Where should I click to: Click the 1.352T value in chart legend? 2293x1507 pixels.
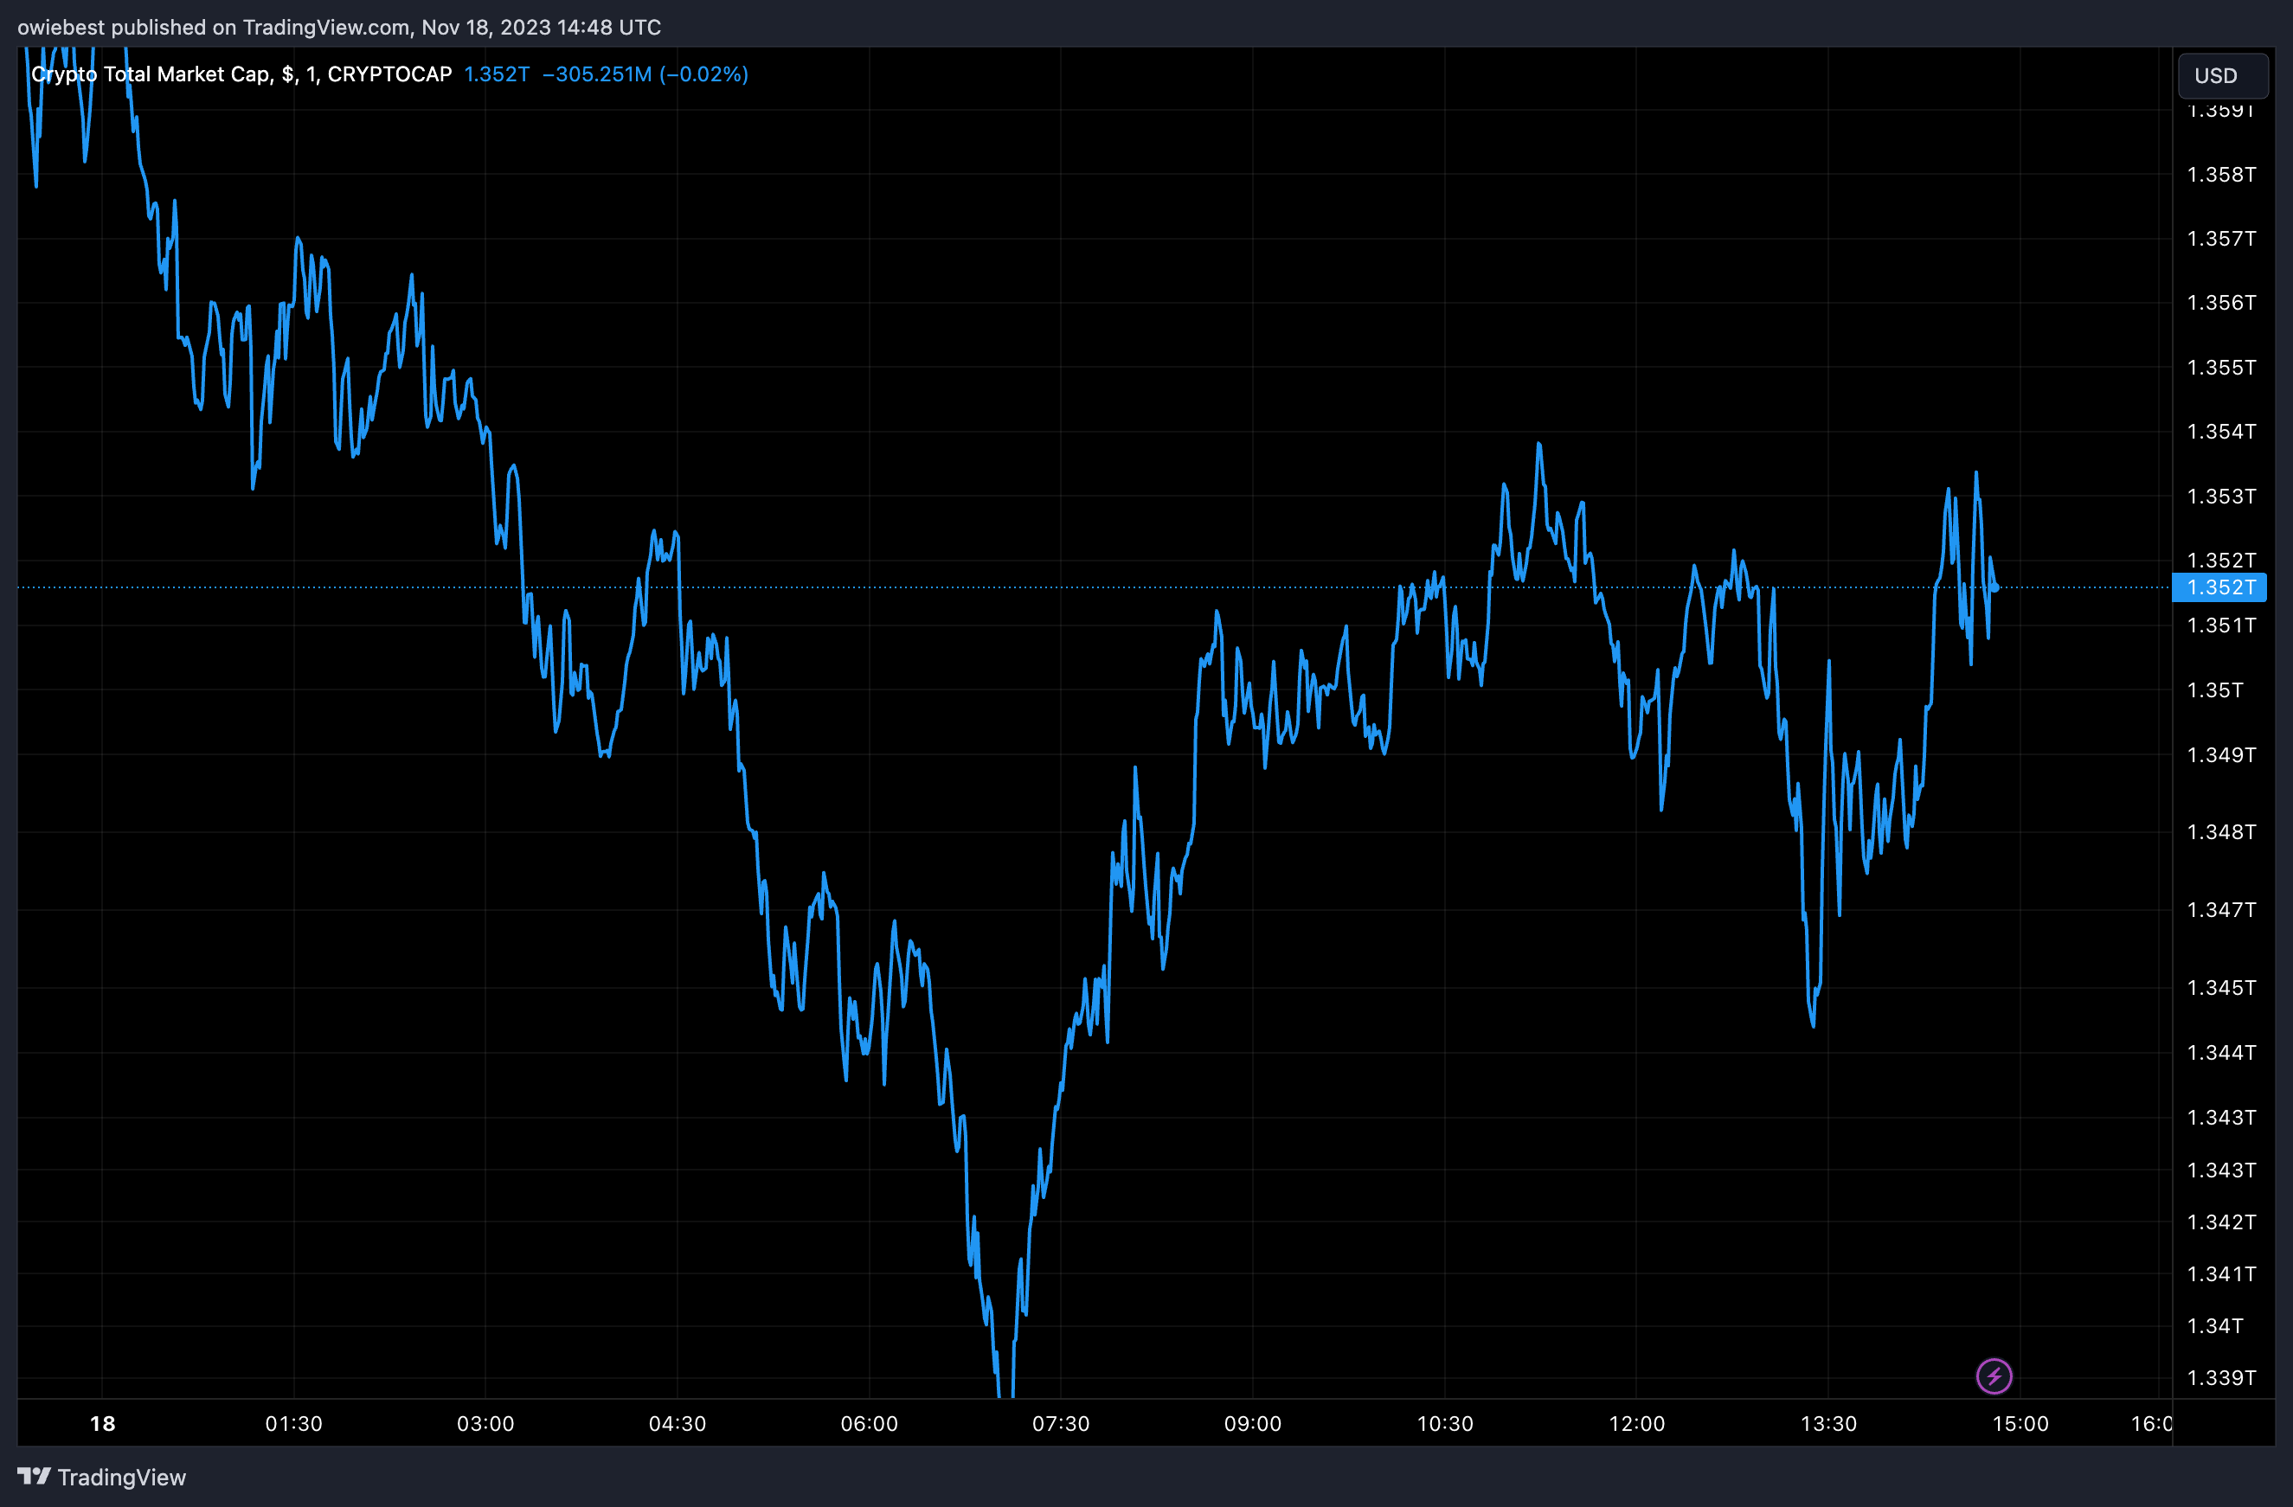(496, 74)
